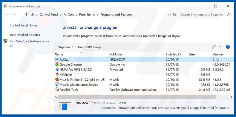This screenshot has width=236, height=117.
Task: Open the Organize dropdown menu
Action: coord(65,47)
